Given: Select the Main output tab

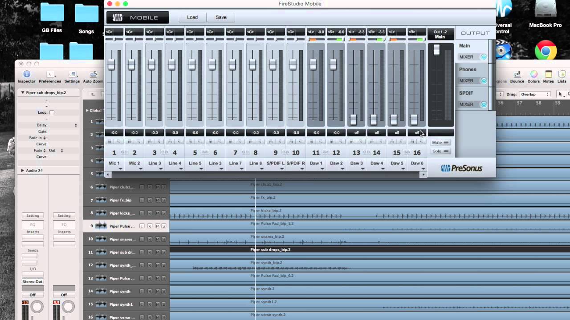Looking at the screenshot, I should coord(464,46).
